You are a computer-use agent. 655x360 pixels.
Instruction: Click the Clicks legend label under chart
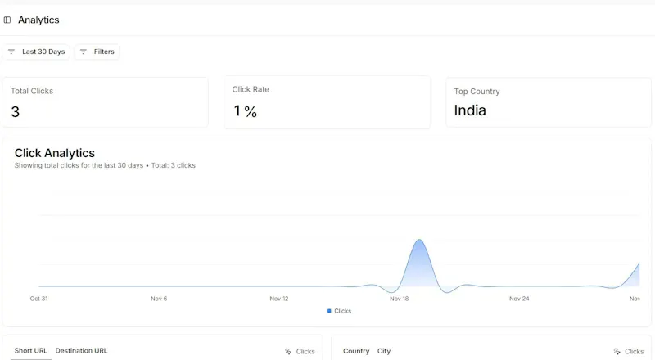click(342, 311)
